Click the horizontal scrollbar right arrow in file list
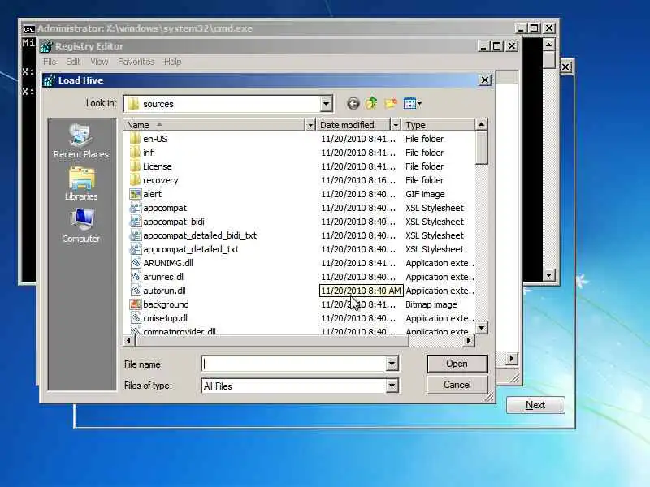Screen dimensions: 650x487 coord(469,340)
